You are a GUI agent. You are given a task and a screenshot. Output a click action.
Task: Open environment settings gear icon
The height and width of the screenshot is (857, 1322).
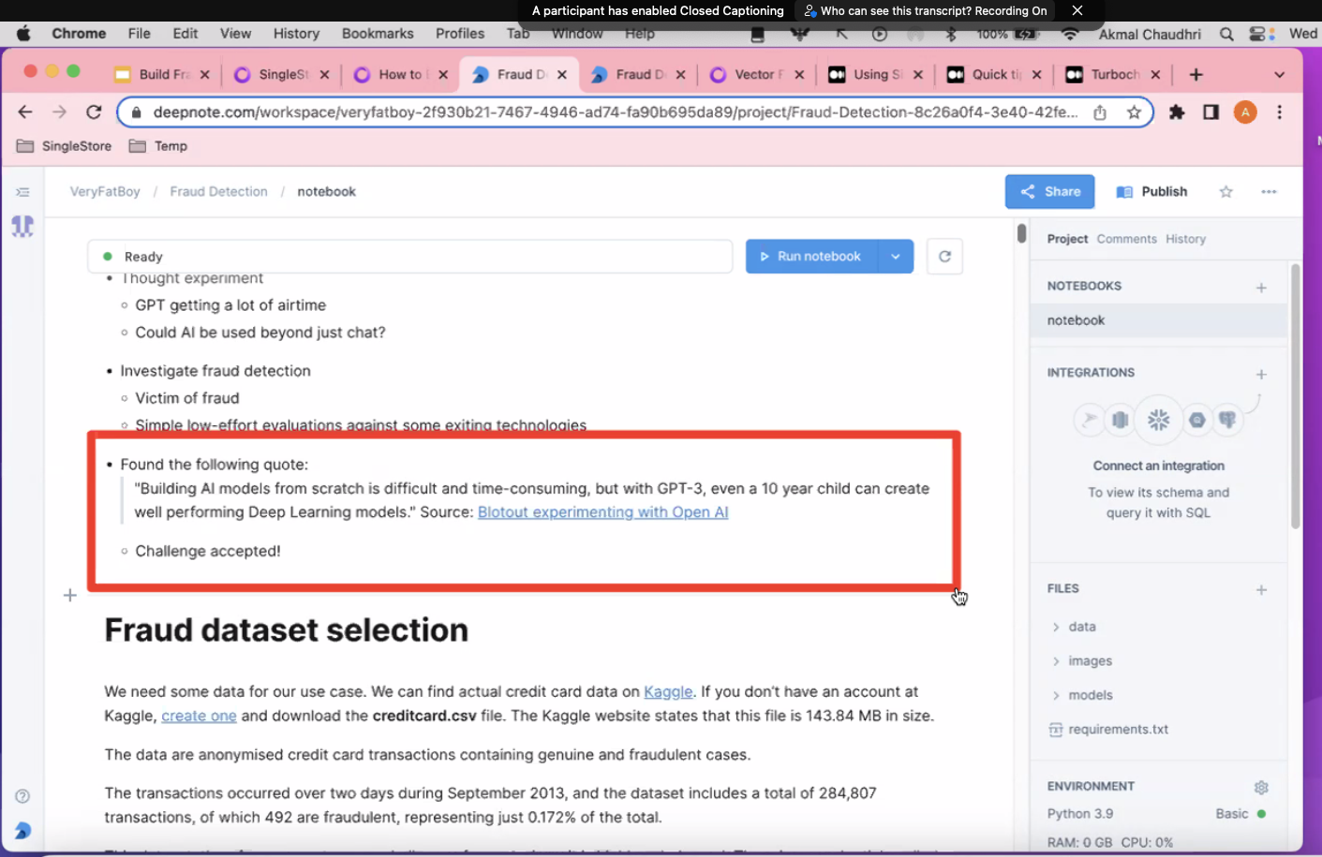[x=1261, y=787]
